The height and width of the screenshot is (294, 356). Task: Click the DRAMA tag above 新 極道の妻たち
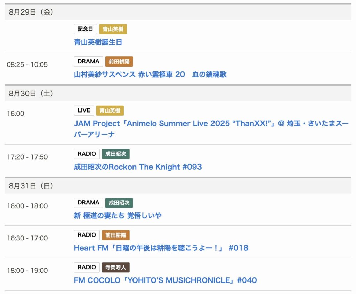tap(88, 203)
